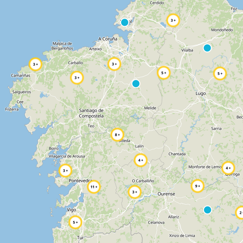The height and width of the screenshot is (243, 243).
Task: Click the Chantada town label
Action: pos(177,154)
